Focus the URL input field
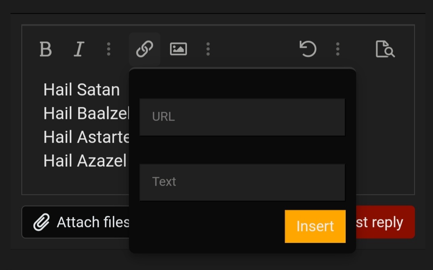Viewport: 433px width, 270px height. [x=242, y=117]
